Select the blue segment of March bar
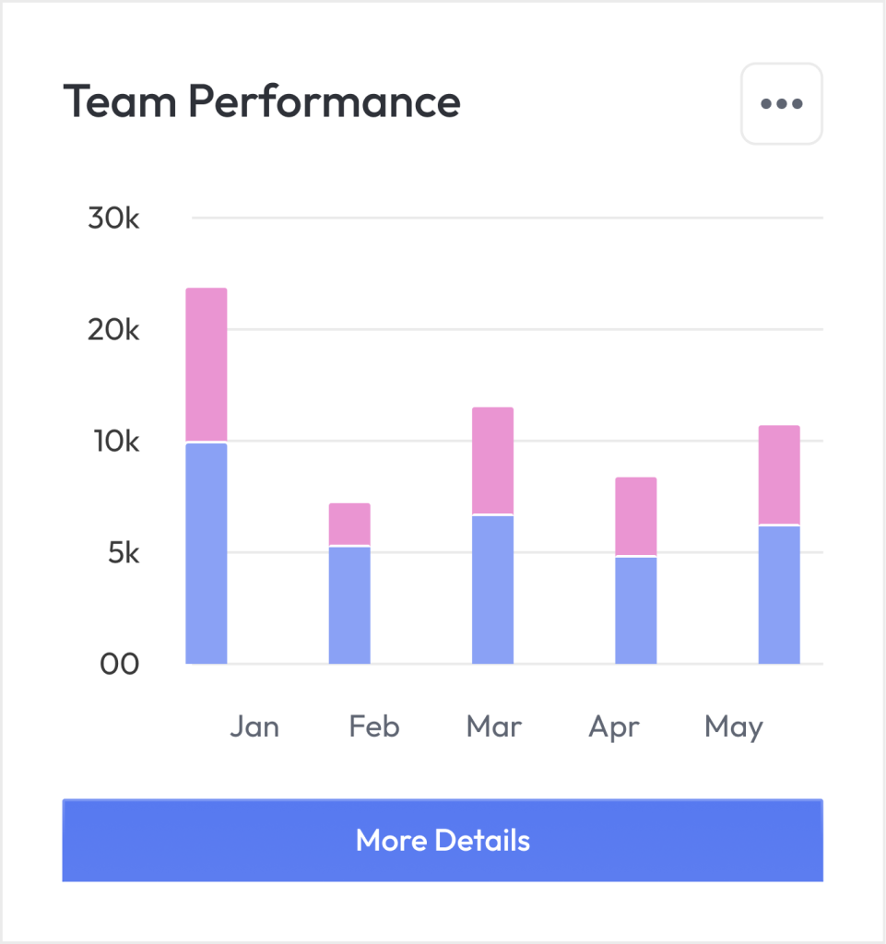This screenshot has height=944, width=886. click(x=492, y=589)
